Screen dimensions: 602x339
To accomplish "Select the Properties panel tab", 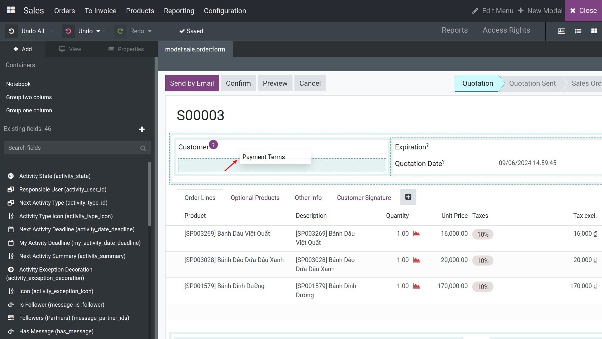I will 126,49.
